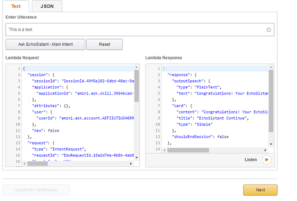Image resolution: width=297 pixels, height=201 pixels.
Task: Click Ask EchoSistant - Main Intent button
Action: click(46, 44)
